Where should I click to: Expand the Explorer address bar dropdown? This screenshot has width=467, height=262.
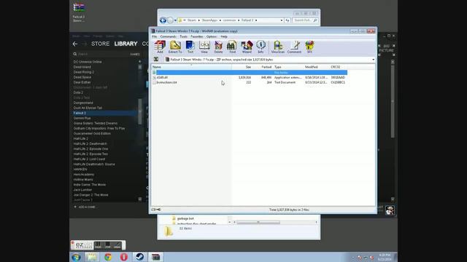coord(282,20)
